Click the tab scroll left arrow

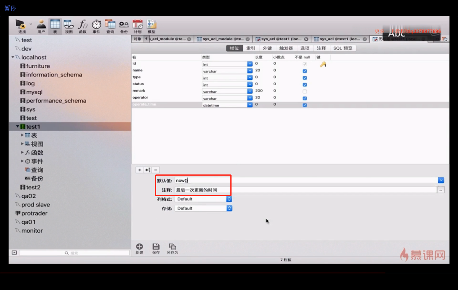pyautogui.click(x=146, y=39)
